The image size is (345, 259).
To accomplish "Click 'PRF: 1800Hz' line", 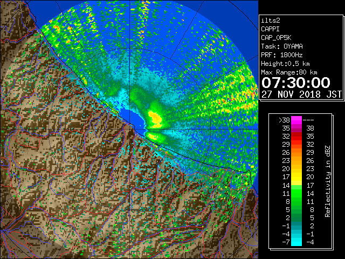I will [282, 55].
